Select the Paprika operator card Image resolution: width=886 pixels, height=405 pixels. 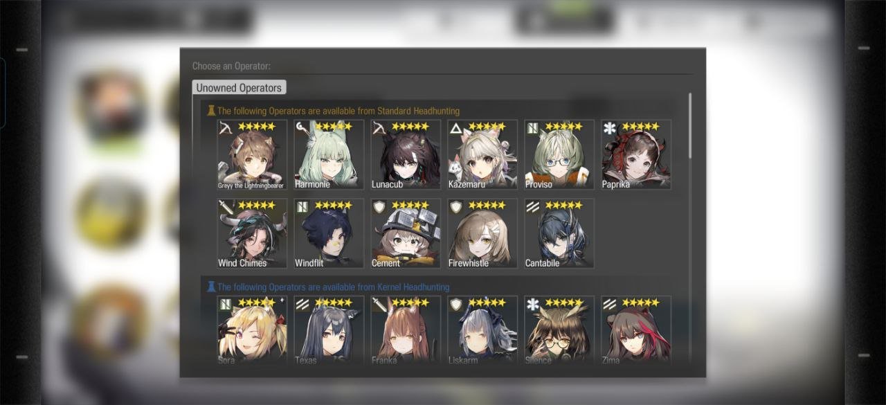pos(636,155)
